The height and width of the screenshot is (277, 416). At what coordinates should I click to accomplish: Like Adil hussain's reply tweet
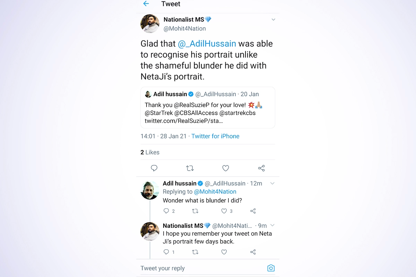(x=224, y=211)
